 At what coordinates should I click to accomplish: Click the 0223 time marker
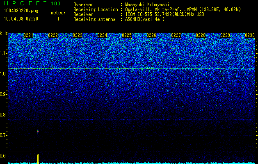point(78,35)
